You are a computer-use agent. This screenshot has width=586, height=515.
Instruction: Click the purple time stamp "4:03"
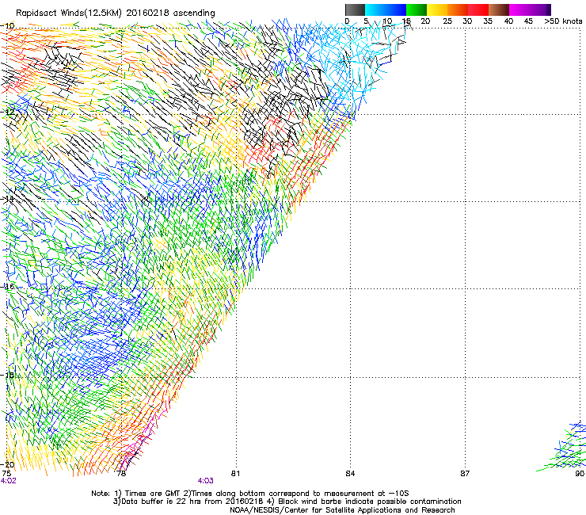(x=206, y=481)
